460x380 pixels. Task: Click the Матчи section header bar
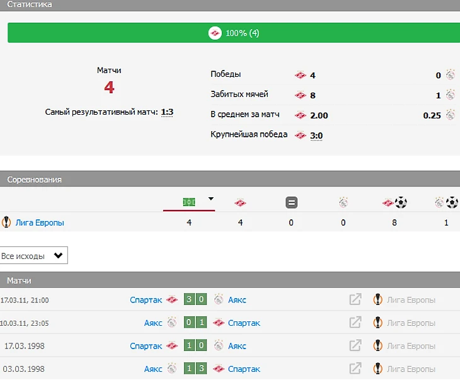tap(230, 280)
